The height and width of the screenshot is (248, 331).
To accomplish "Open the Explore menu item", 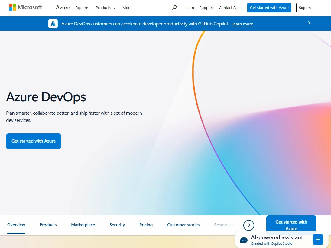I will [x=82, y=8].
